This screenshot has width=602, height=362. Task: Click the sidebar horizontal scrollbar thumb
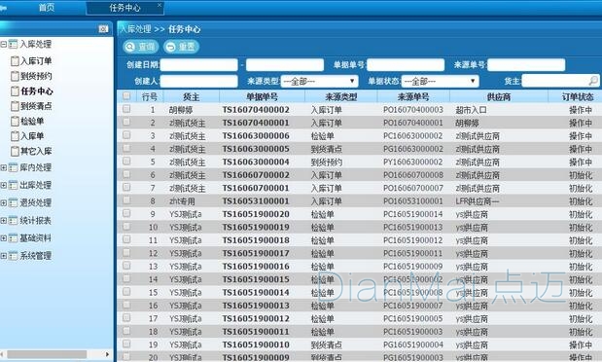click(x=47, y=354)
